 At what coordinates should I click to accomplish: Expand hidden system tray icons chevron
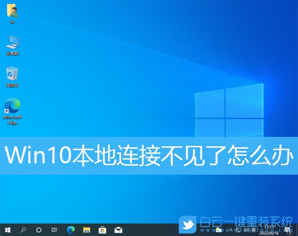point(231,230)
